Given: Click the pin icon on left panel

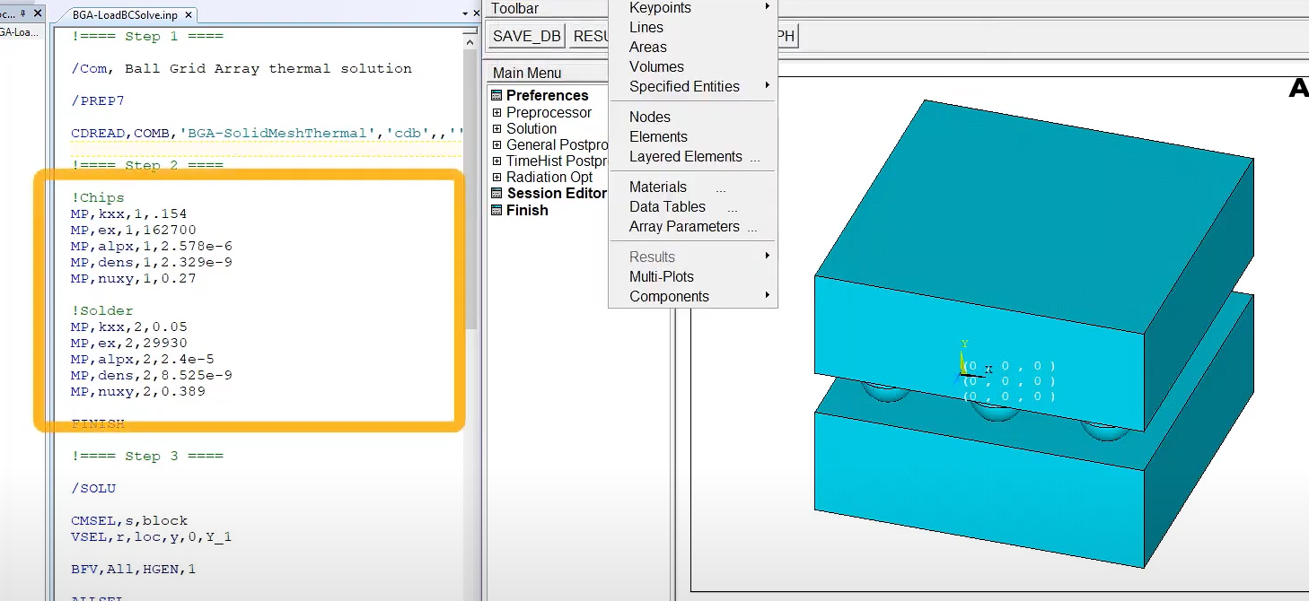Looking at the screenshot, I should (x=22, y=14).
